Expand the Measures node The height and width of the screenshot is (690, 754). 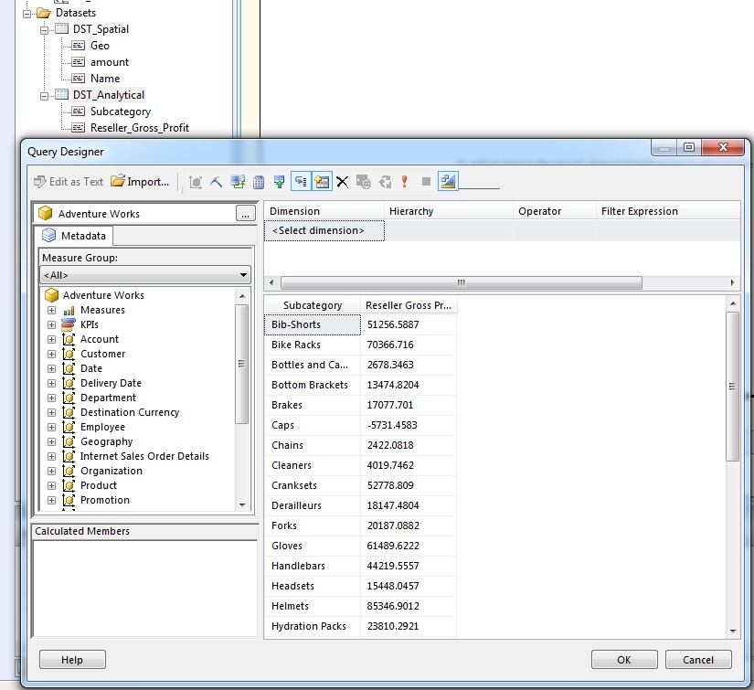[x=51, y=310]
